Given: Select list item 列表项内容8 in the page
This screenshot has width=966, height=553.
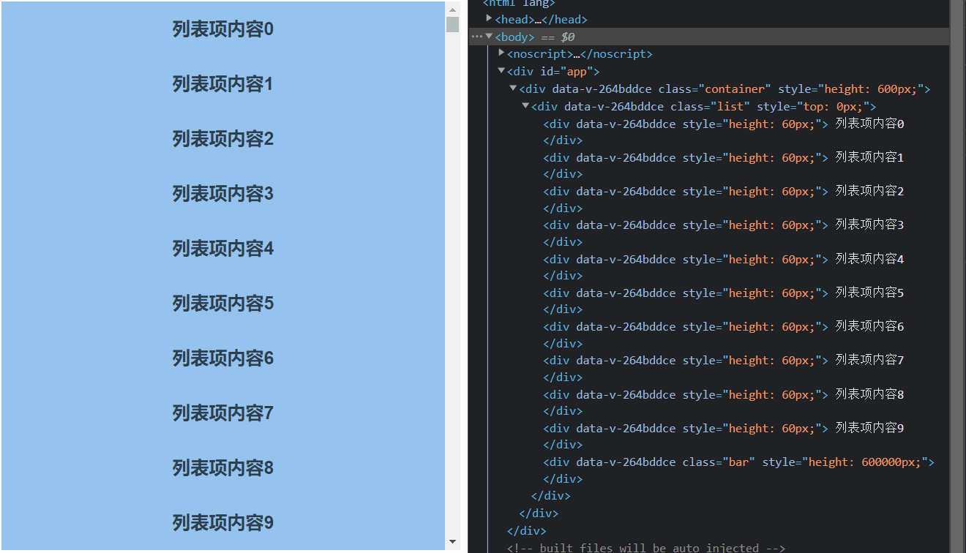Looking at the screenshot, I should click(222, 468).
